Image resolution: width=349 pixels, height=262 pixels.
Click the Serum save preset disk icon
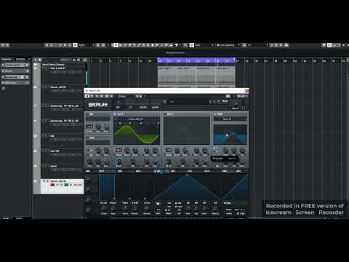pyautogui.click(x=219, y=102)
